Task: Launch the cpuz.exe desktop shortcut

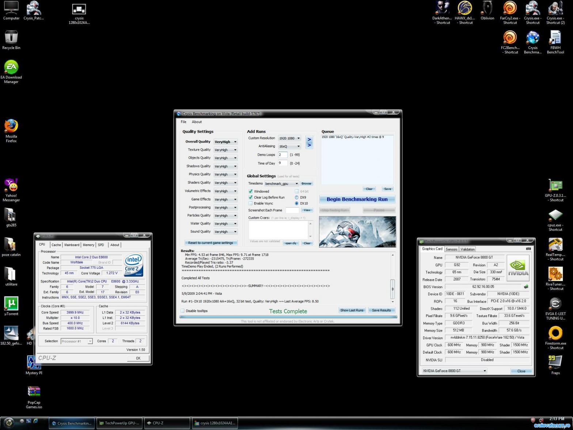Action: (x=555, y=220)
